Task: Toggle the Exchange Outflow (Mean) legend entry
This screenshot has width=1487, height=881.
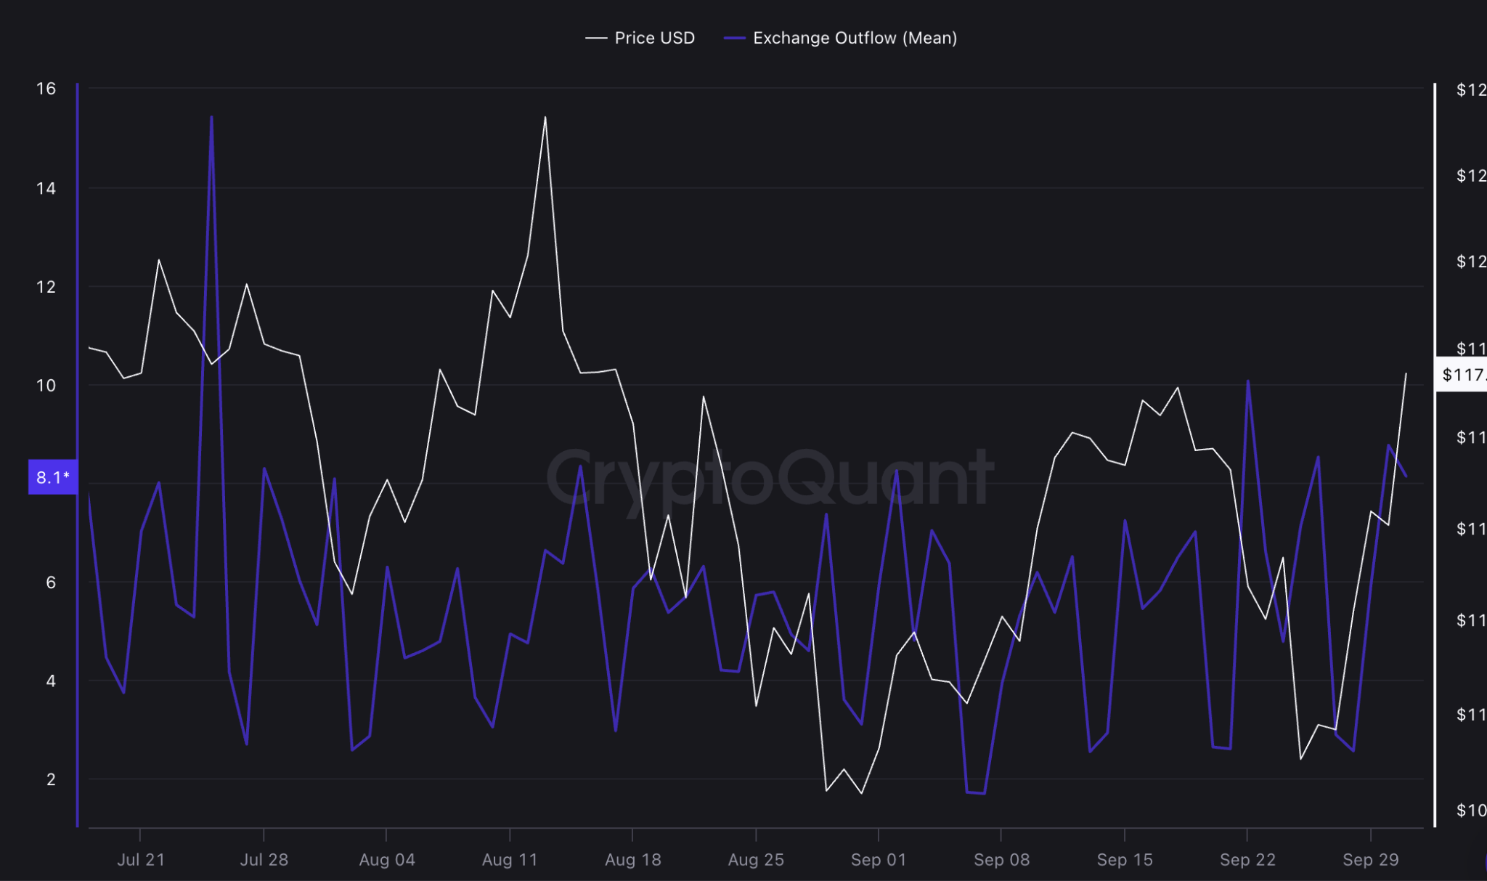Action: point(855,38)
